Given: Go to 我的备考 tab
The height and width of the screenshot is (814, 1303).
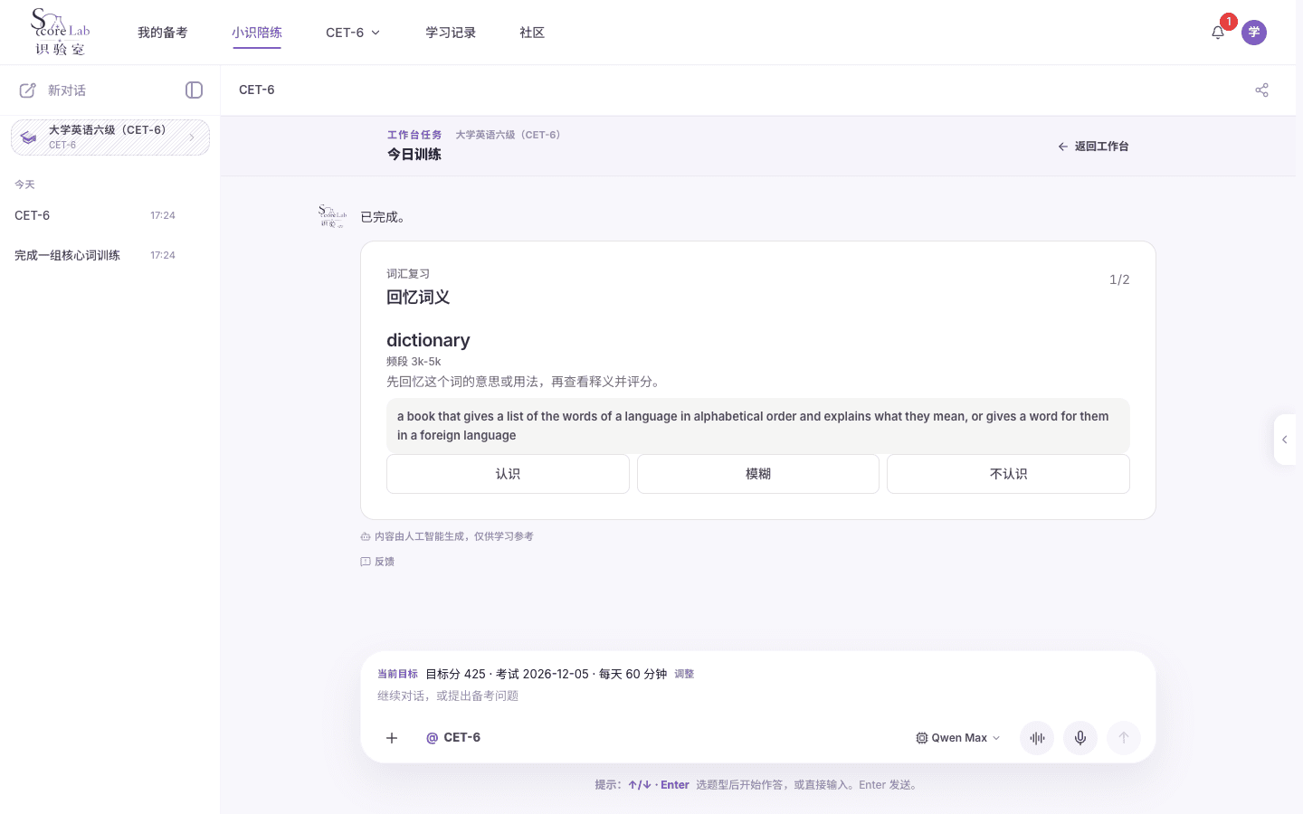Looking at the screenshot, I should [x=163, y=33].
